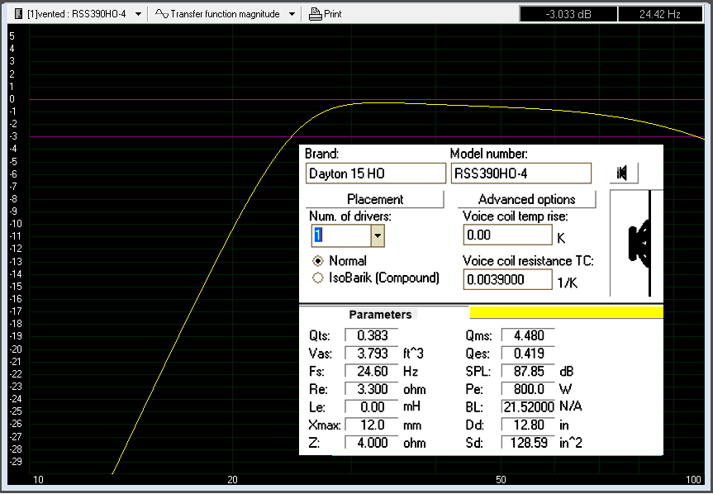Choose the IsoBarik (Compound) radio option
Image resolution: width=713 pixels, height=494 pixels.
click(318, 278)
